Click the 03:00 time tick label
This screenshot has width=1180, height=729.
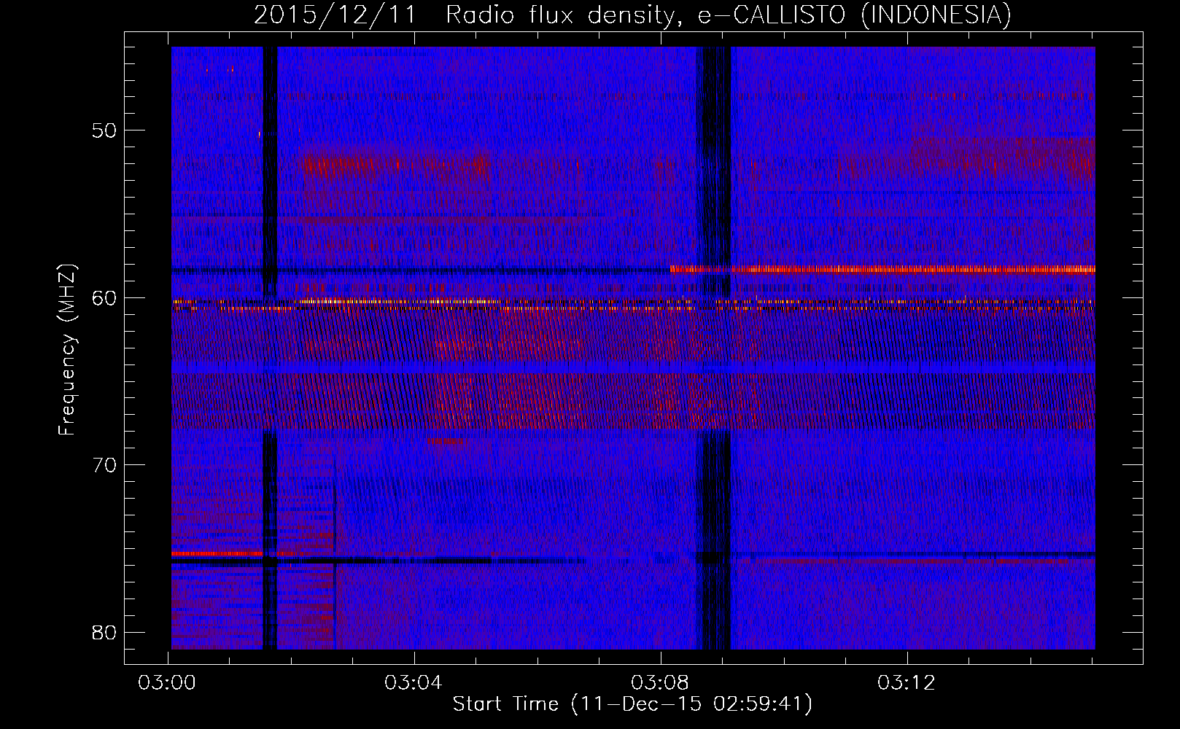click(167, 683)
